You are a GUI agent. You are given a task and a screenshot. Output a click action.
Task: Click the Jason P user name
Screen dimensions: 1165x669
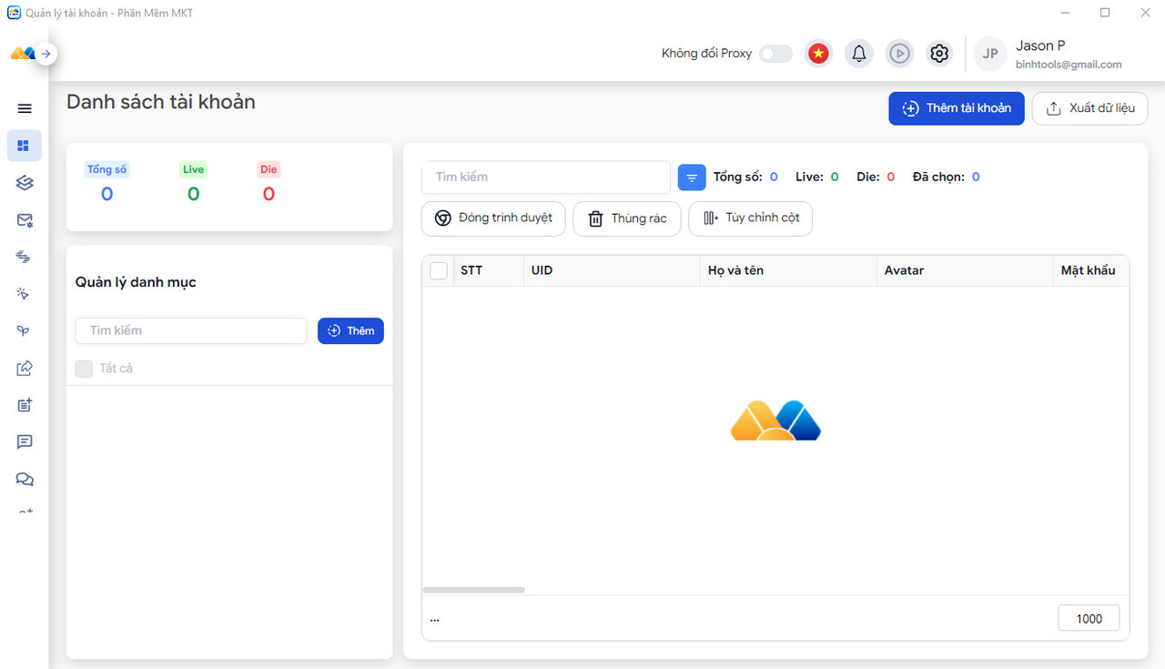click(1040, 46)
